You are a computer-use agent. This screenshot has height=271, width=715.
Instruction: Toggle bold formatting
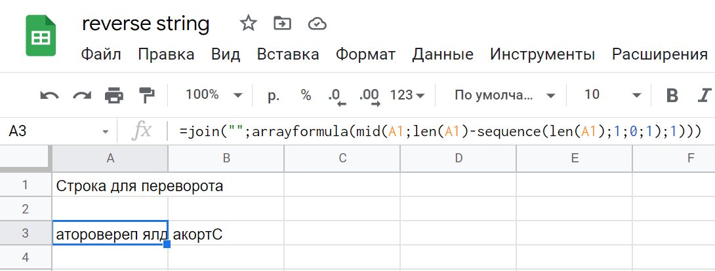[x=672, y=96]
